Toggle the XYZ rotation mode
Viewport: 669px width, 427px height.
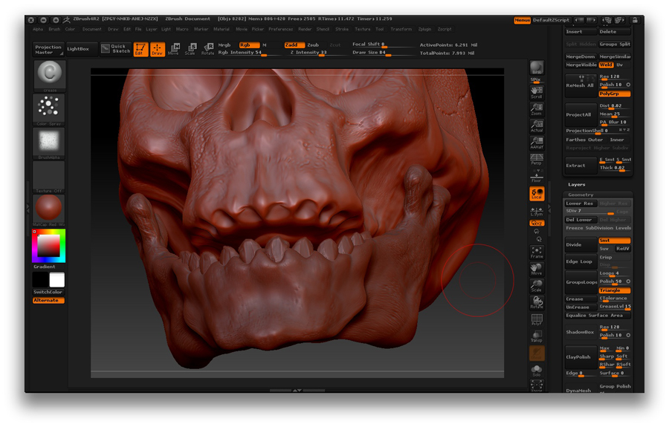pyautogui.click(x=536, y=223)
